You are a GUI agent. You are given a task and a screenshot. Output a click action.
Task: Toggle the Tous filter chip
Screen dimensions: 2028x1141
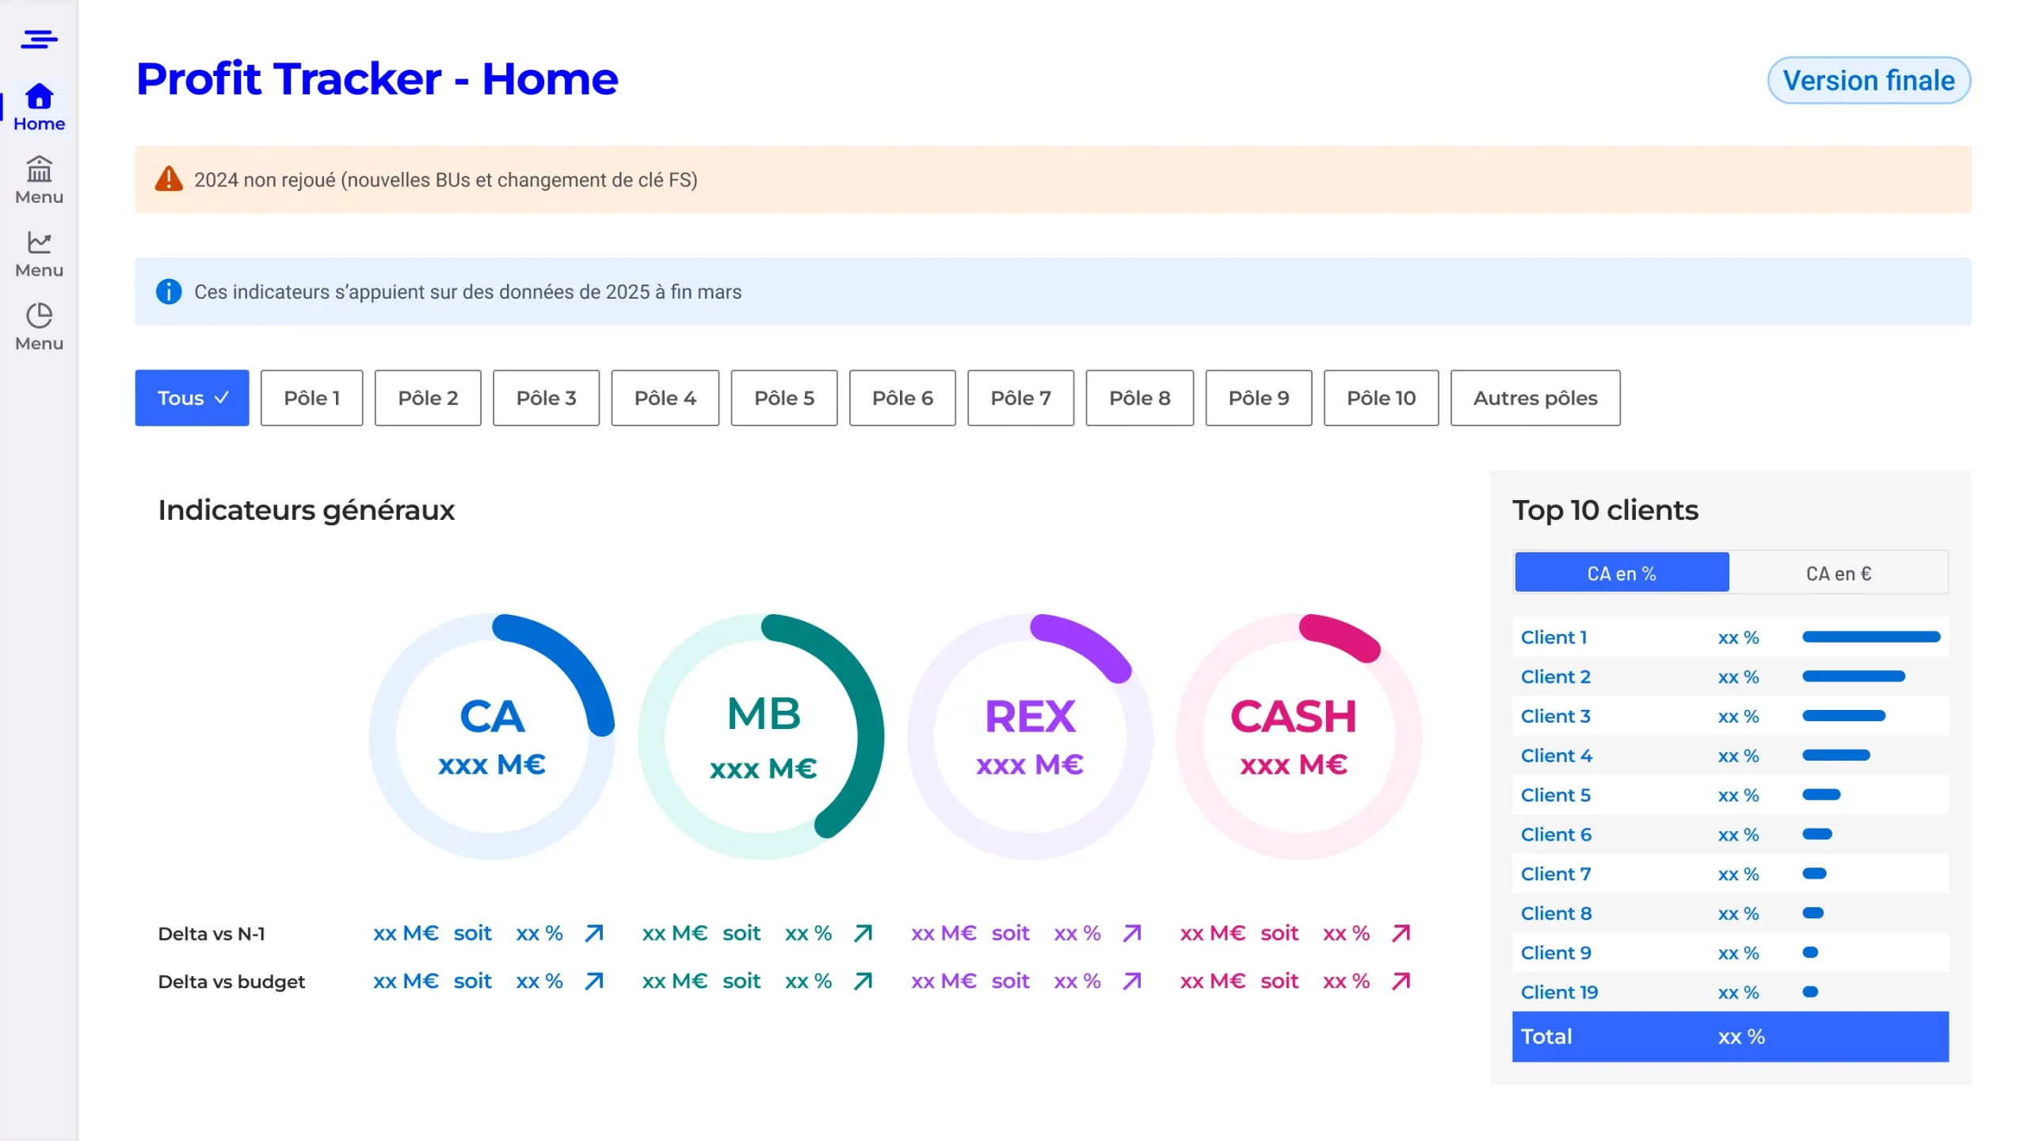[192, 398]
